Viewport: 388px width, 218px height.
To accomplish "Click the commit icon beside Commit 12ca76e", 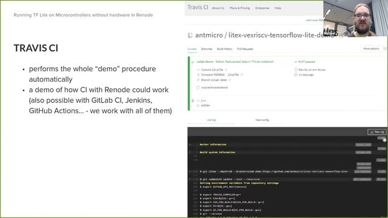I will (x=198, y=70).
